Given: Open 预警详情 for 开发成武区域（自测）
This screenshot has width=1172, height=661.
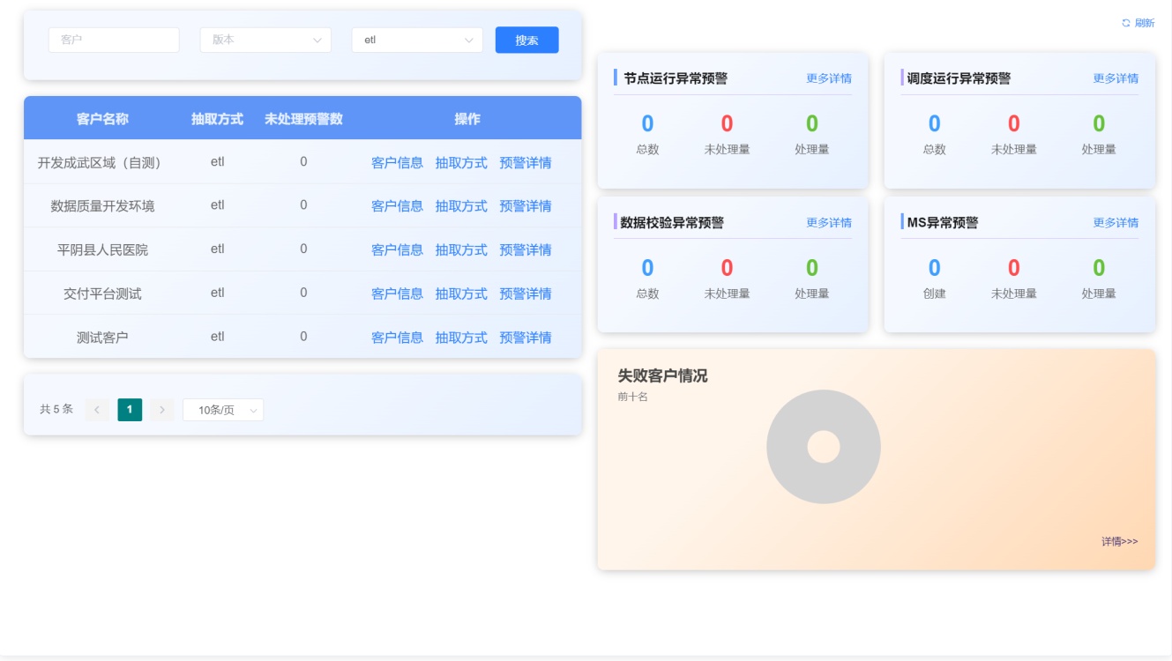Looking at the screenshot, I should click(525, 163).
